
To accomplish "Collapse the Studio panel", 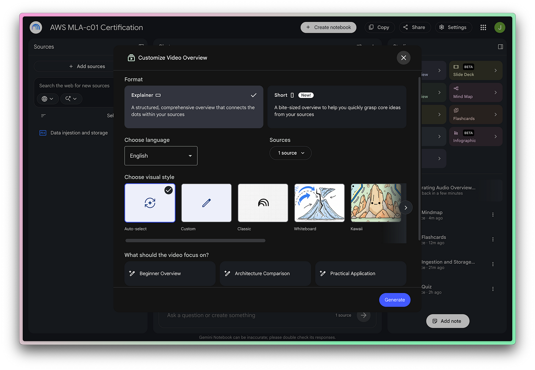I will click(500, 47).
